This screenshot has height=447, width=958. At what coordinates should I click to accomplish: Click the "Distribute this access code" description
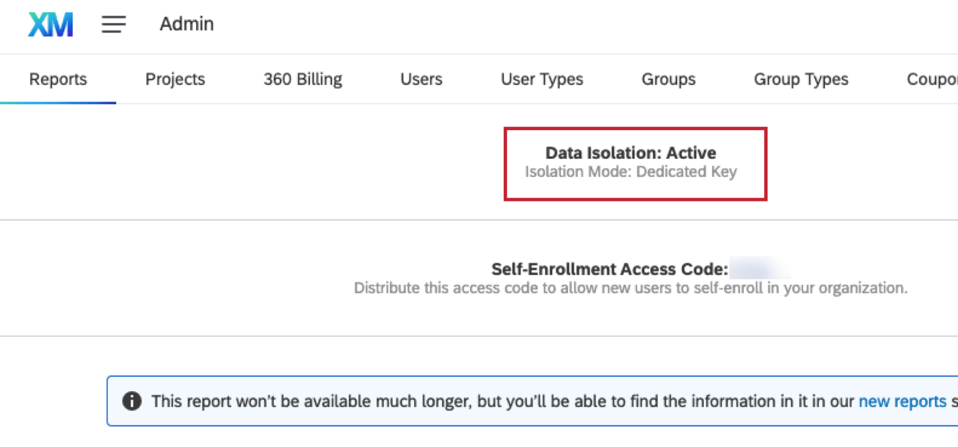pyautogui.click(x=630, y=288)
